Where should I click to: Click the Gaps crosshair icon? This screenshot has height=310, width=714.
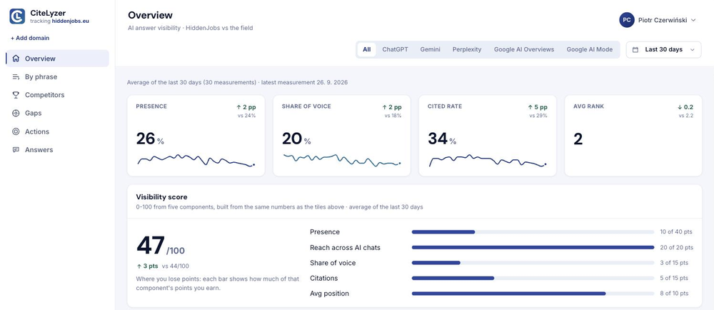(16, 114)
